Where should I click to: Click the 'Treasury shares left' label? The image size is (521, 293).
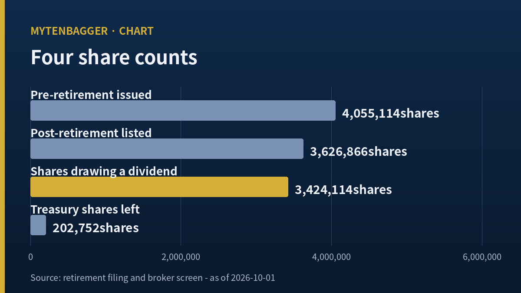(85, 210)
